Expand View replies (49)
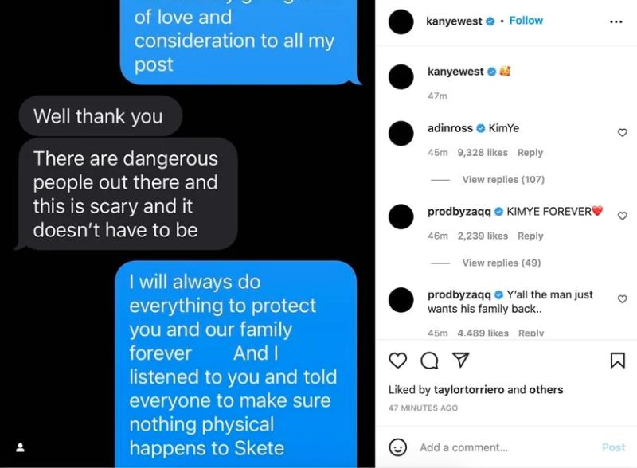637x468 pixels. 502,263
